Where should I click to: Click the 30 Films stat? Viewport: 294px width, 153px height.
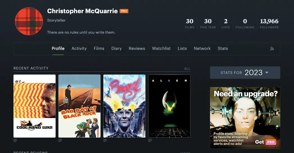[190, 24]
